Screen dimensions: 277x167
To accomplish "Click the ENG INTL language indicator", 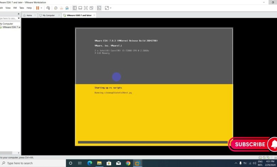I will point(260,163).
